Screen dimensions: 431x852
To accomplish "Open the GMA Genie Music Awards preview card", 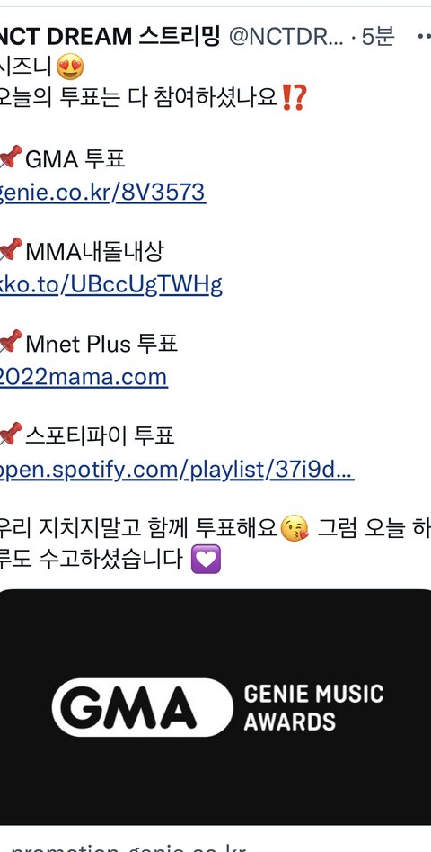I will 215,707.
